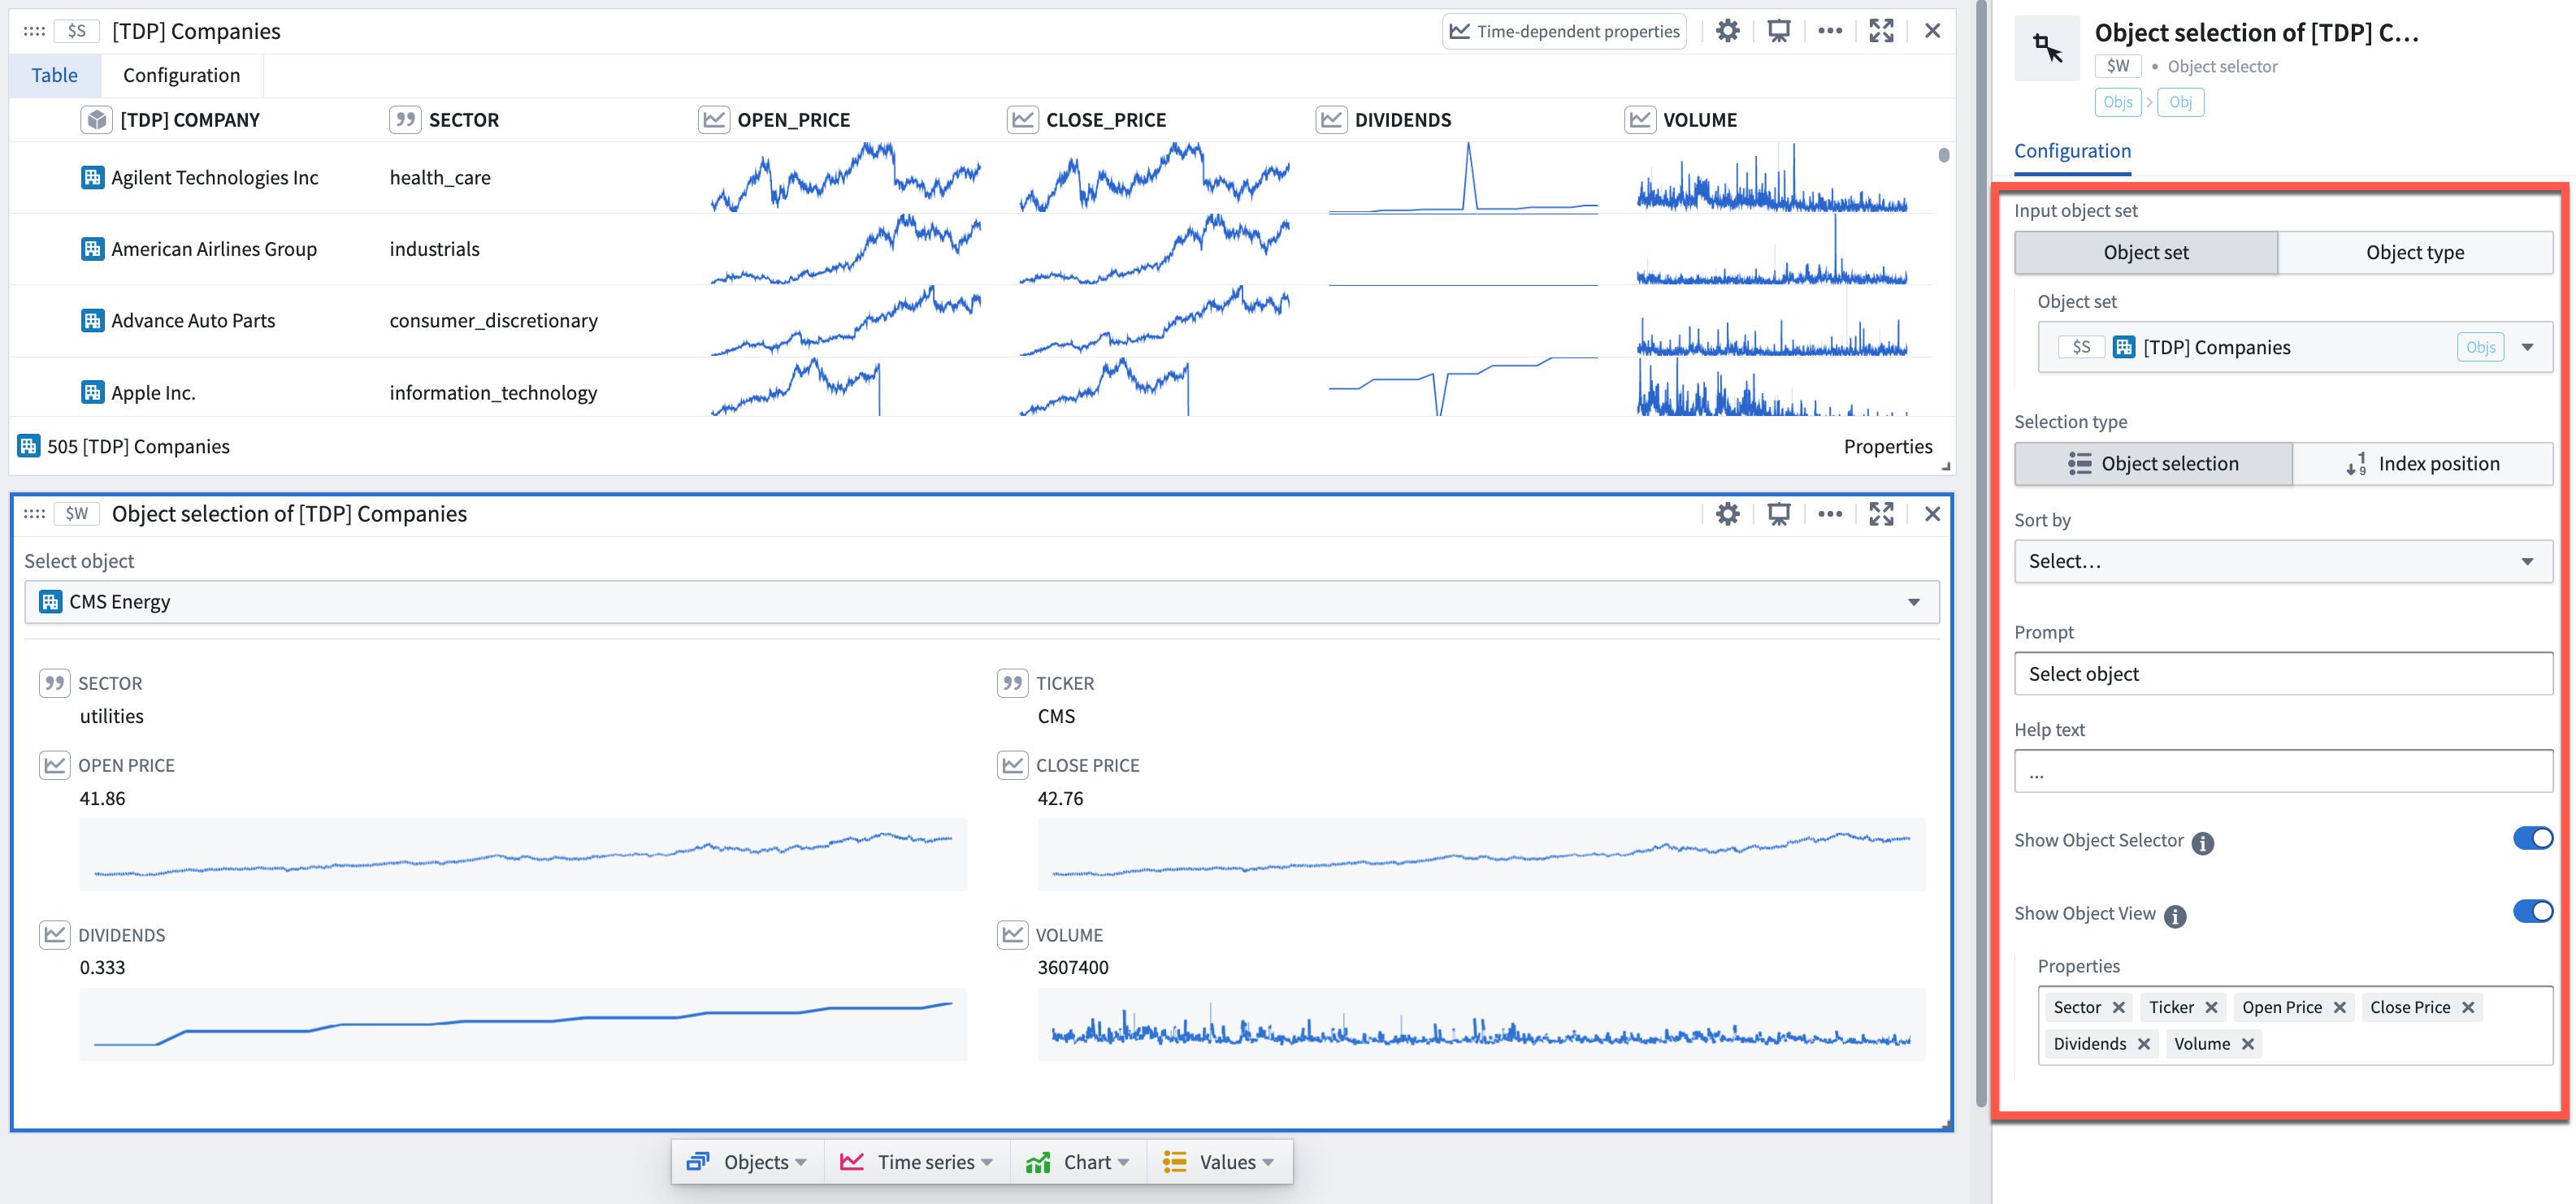
Task: Open CMS Energy select object dropdown
Action: (981, 602)
